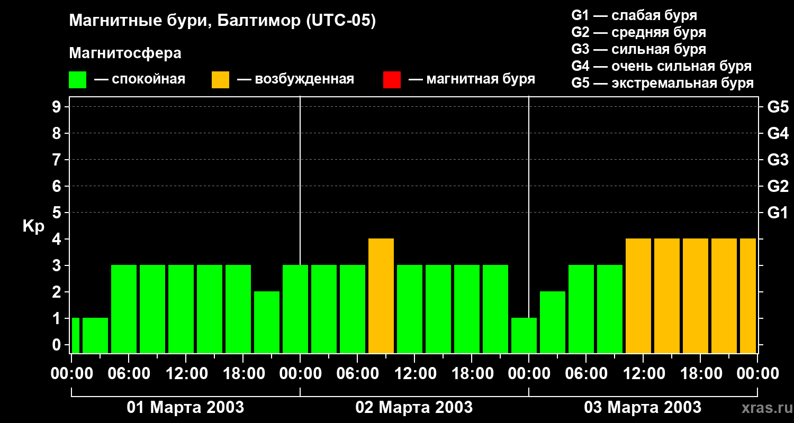Click the 'G1 — слабая буря' legend line

point(634,15)
